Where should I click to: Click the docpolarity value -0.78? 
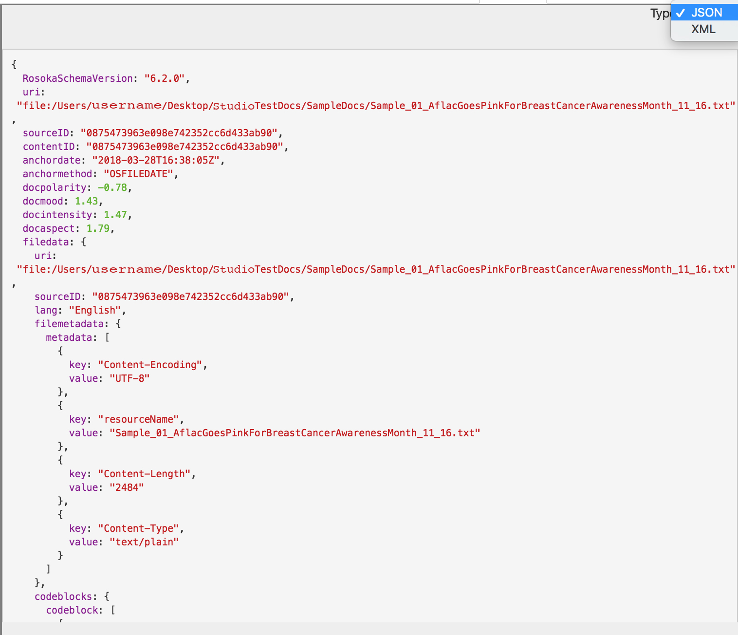112,187
